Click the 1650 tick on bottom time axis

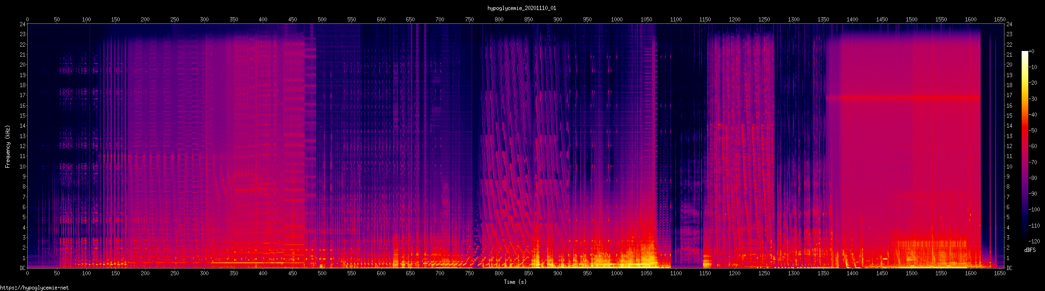(809, 273)
